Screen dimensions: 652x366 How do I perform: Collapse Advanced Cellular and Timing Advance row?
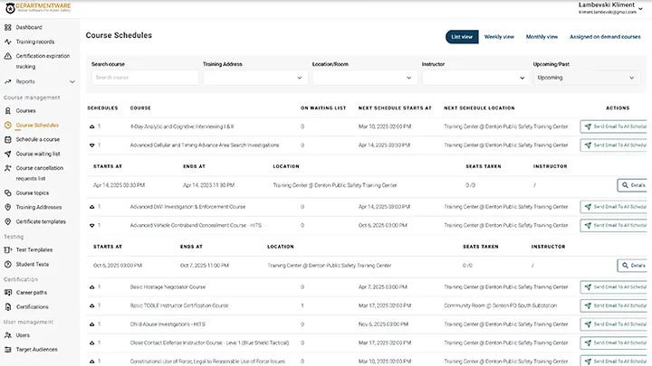91,145
